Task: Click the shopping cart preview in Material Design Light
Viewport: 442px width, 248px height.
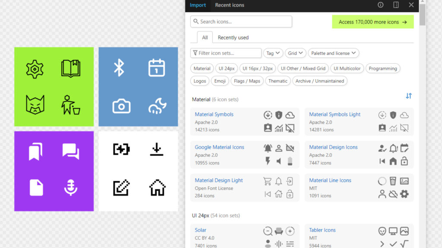Action: tap(268, 181)
